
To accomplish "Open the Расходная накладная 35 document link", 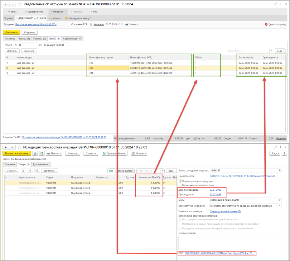I will click(x=36, y=24).
